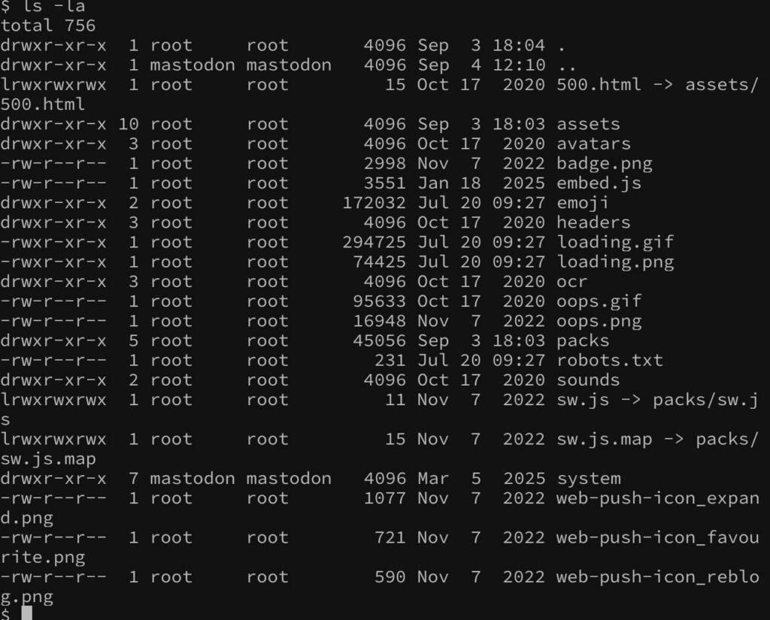Select the oops.png filename
This screenshot has height=620, width=770.
[x=599, y=321]
